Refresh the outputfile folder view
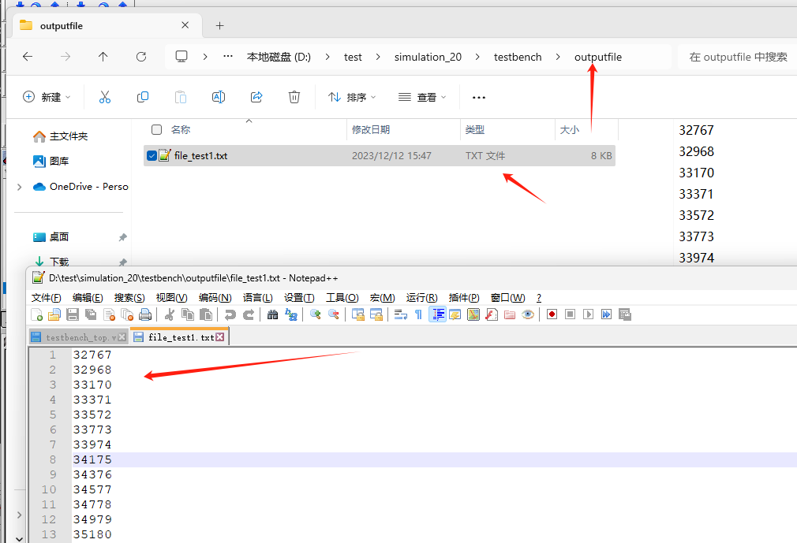Image resolution: width=797 pixels, height=543 pixels. [x=141, y=57]
